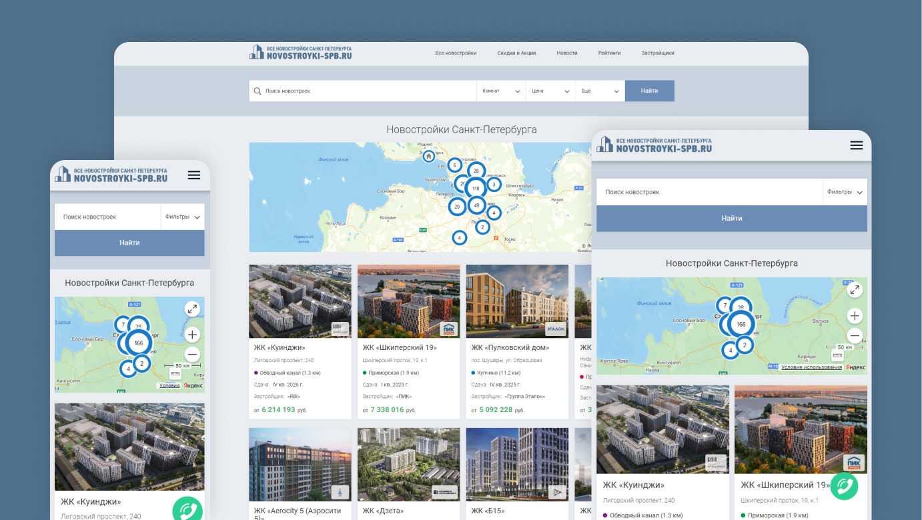Click Найти button in tablet view
Screen dimensions: 922x520
[x=732, y=218]
